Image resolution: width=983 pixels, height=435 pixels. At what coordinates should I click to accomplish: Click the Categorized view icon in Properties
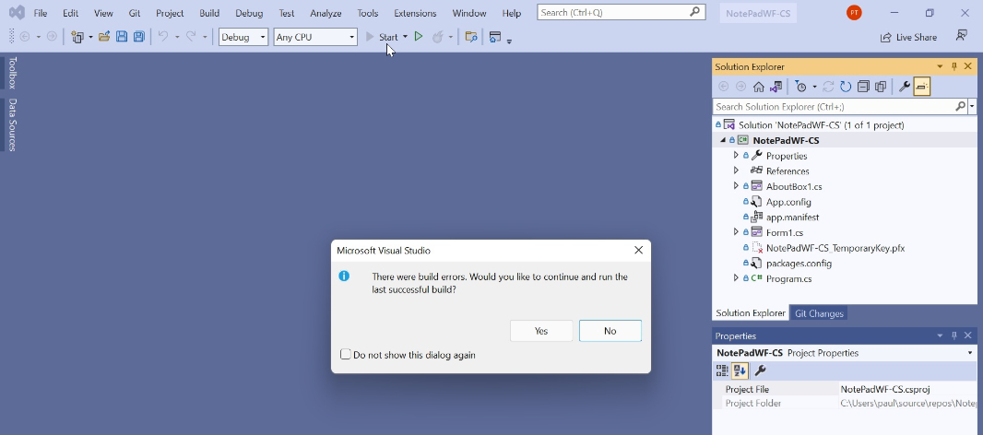[722, 370]
